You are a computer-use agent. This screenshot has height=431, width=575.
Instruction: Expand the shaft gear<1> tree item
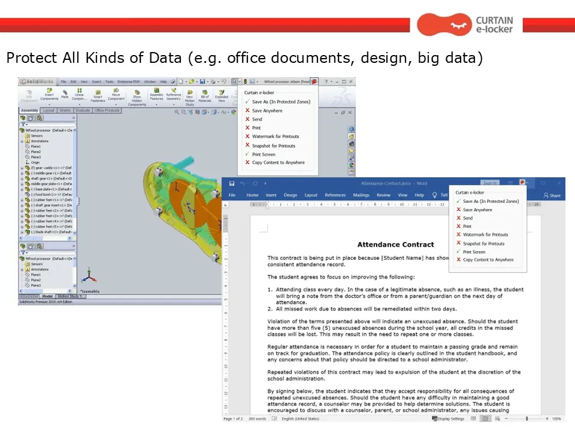22,178
